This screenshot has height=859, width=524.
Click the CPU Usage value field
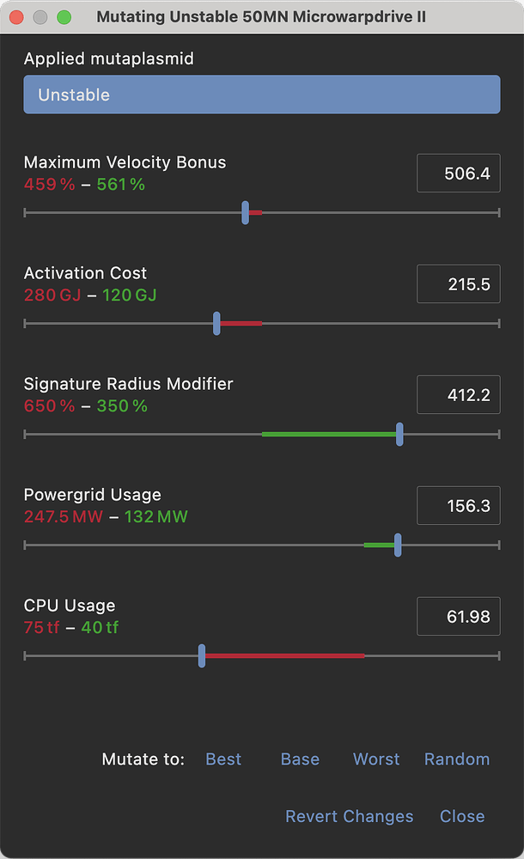[458, 617]
